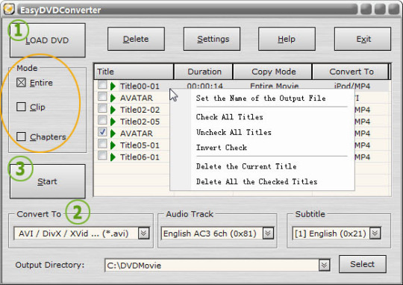Choose Check All Titles from context menu

point(230,117)
